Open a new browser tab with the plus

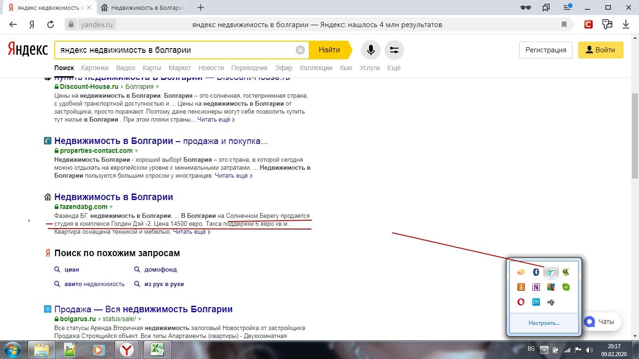[201, 7]
